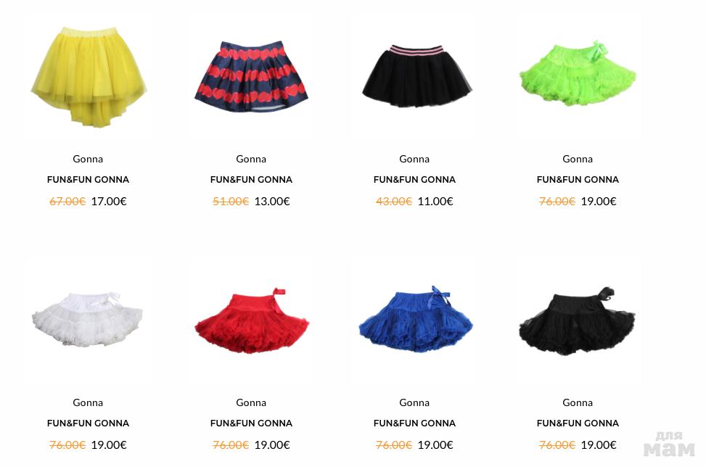Click FUN&FUN GONNA title under yellow skirt

tap(89, 180)
